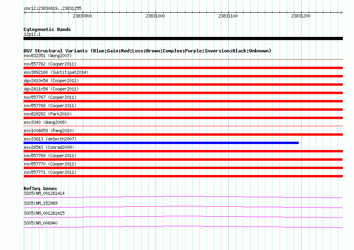Open variant dgv2411n54 (Cooper2011) label
The height and width of the screenshot is (250, 354).
click(51, 89)
